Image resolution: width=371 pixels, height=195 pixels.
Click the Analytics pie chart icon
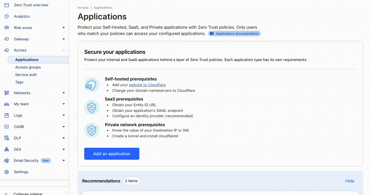[7, 16]
